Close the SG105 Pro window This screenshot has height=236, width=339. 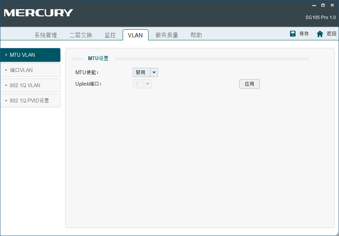point(332,5)
